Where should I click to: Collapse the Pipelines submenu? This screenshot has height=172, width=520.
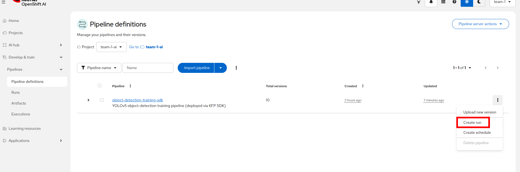tap(35, 69)
